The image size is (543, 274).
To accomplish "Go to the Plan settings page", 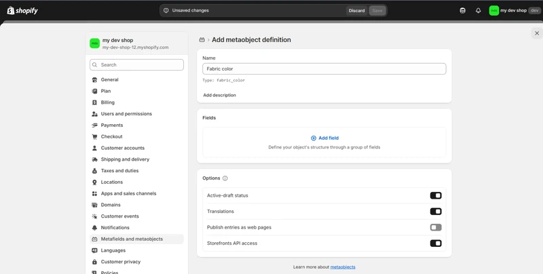I will (x=136, y=91).
